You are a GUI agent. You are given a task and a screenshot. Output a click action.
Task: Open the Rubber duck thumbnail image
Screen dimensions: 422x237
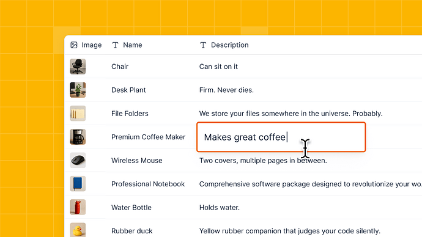(x=78, y=230)
